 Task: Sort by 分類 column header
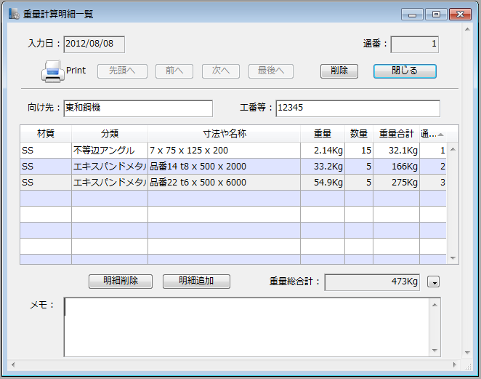(x=110, y=134)
